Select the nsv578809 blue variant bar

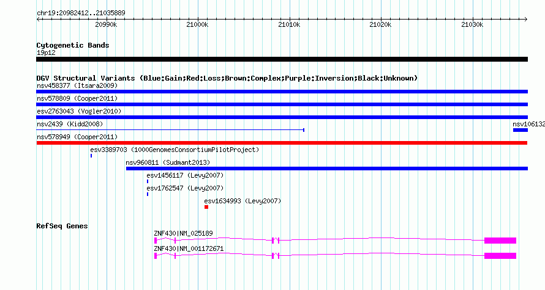click(x=282, y=104)
